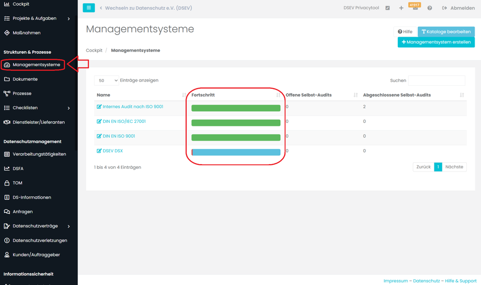
Task: Click the Maßnahmen diamond icon
Action: click(x=7, y=33)
